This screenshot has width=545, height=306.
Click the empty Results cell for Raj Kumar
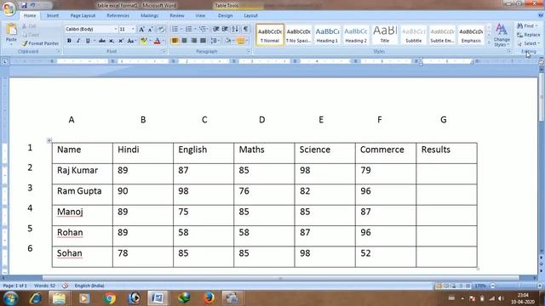446,173
